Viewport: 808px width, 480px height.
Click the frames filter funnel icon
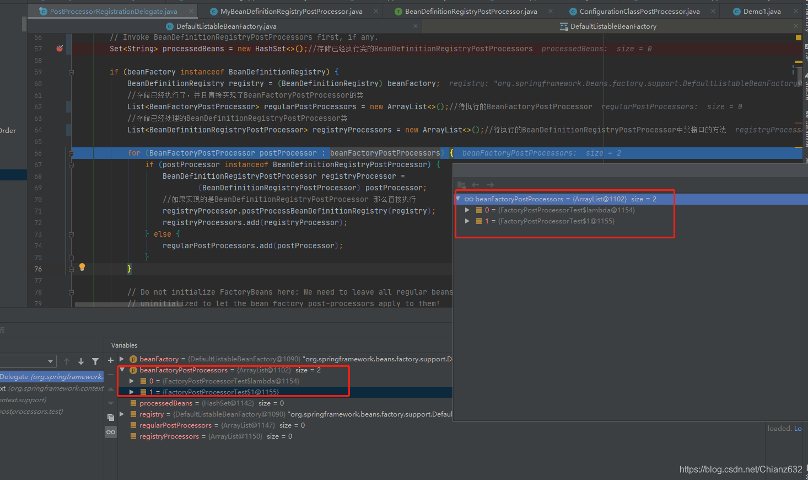pyautogui.click(x=95, y=361)
